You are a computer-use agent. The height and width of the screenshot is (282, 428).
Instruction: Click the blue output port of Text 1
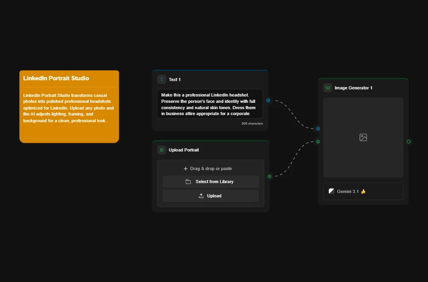click(x=268, y=100)
